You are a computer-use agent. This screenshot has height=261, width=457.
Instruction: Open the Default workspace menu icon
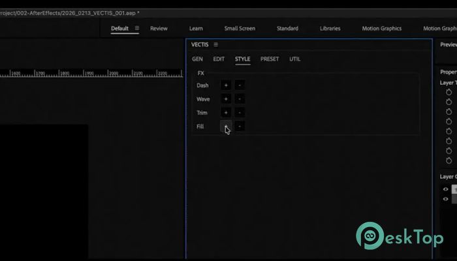click(x=136, y=28)
